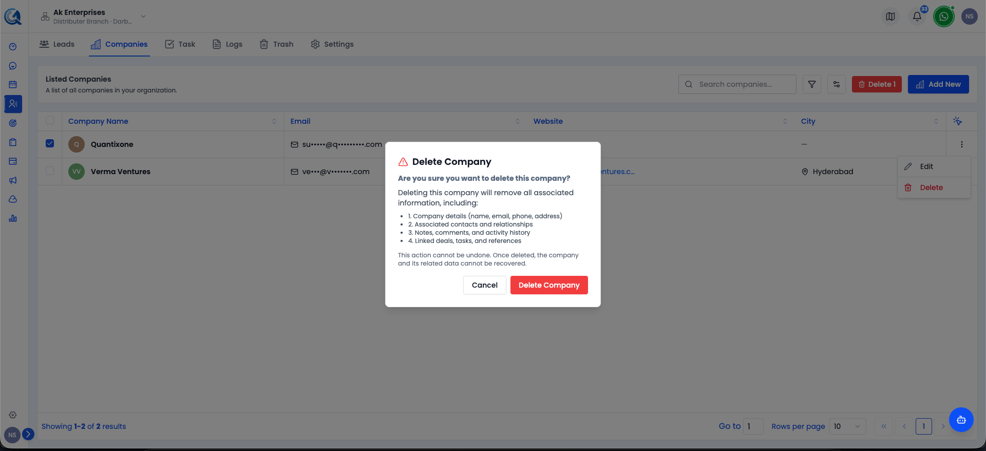Sort by Website column
The height and width of the screenshot is (451, 986).
785,121
